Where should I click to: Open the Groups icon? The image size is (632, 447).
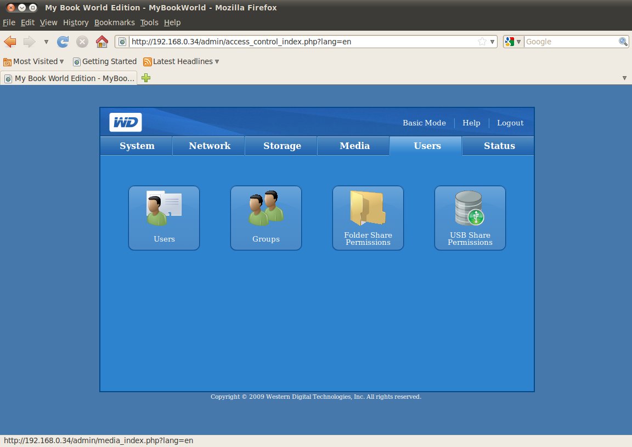pyautogui.click(x=266, y=217)
